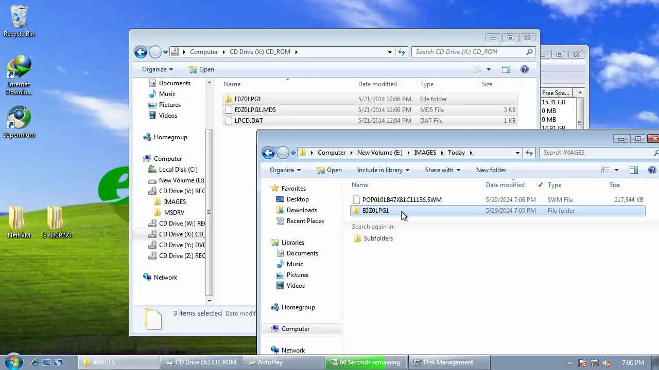659x370 pixels.
Task: Change view icon in the CD Drive window
Action: click(477, 69)
